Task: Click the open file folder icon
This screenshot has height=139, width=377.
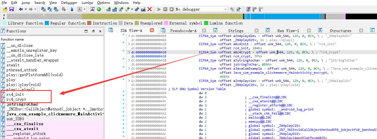Action: point(5,9)
